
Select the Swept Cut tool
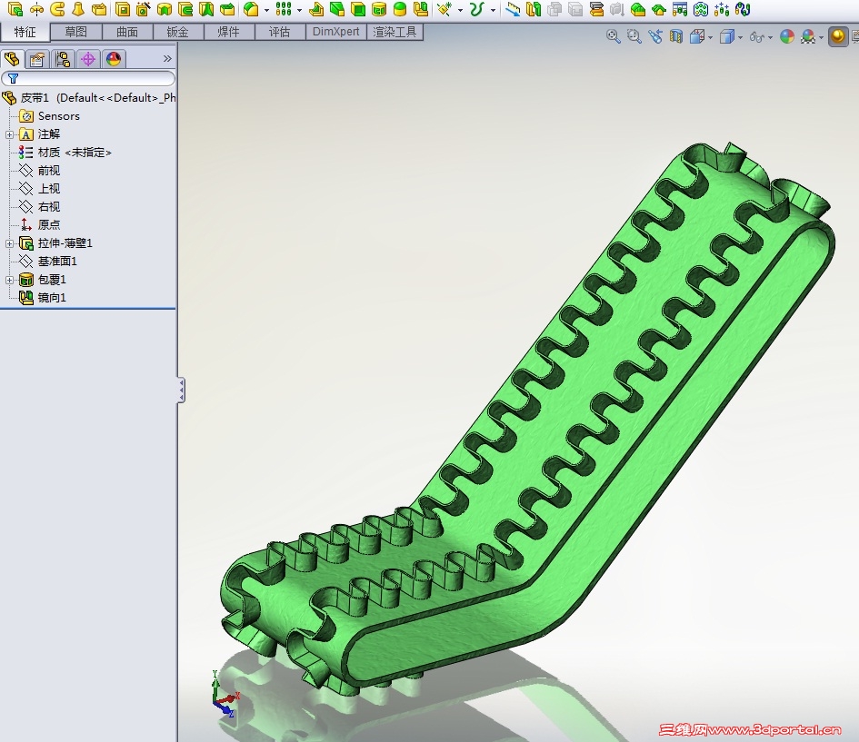pyautogui.click(x=185, y=9)
